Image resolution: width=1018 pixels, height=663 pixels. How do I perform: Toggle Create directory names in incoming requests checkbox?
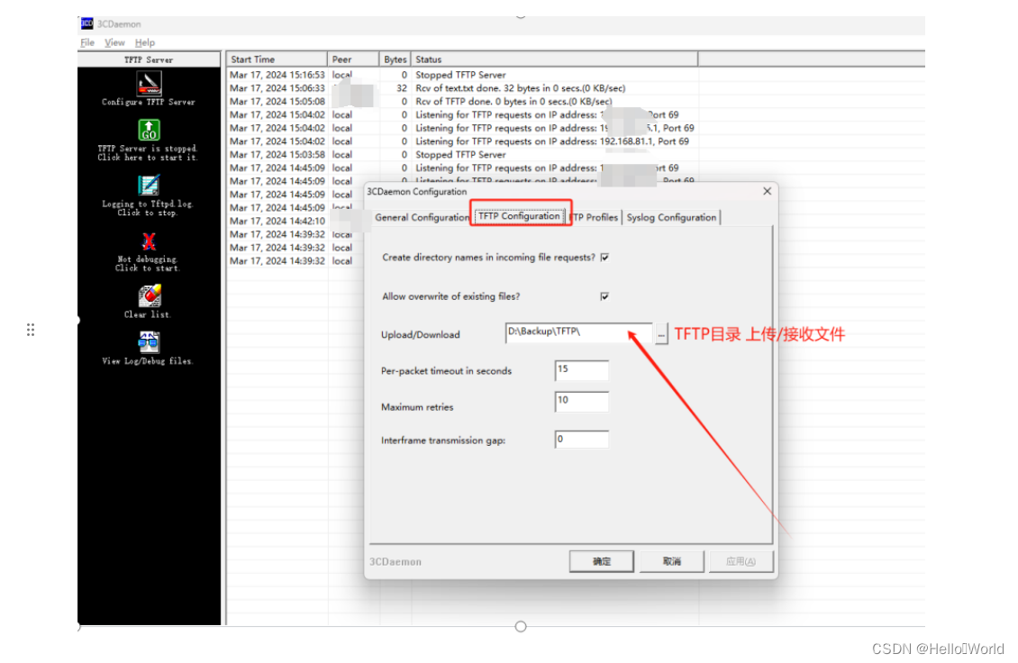click(x=604, y=257)
